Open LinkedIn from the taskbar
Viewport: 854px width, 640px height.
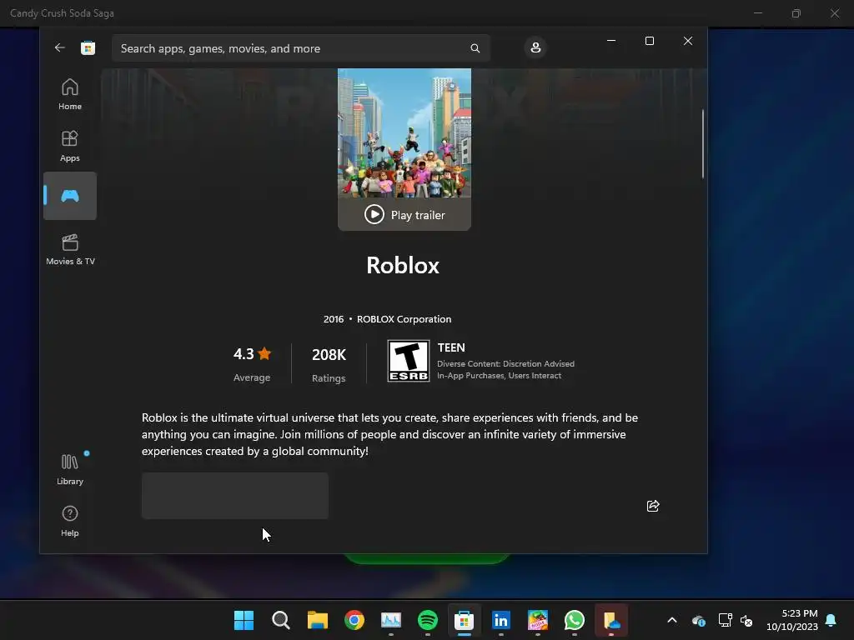click(x=500, y=620)
